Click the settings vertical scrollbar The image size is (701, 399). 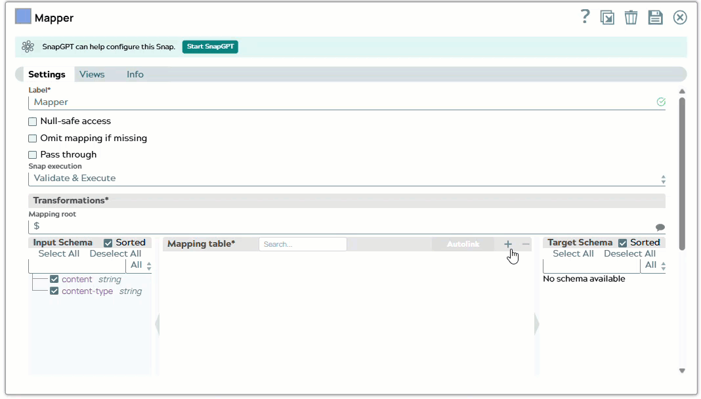682,174
